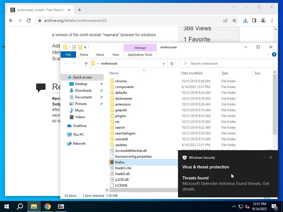Select AccessibleMarshal.dll file
This screenshot has height=212, width=283.
click(131, 151)
